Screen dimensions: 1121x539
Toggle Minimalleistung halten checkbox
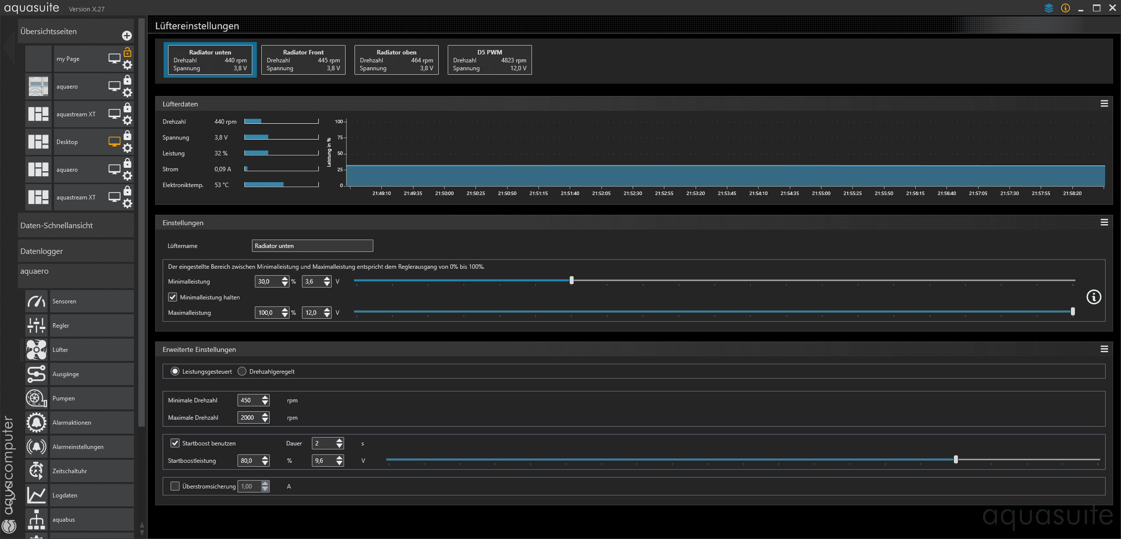173,297
